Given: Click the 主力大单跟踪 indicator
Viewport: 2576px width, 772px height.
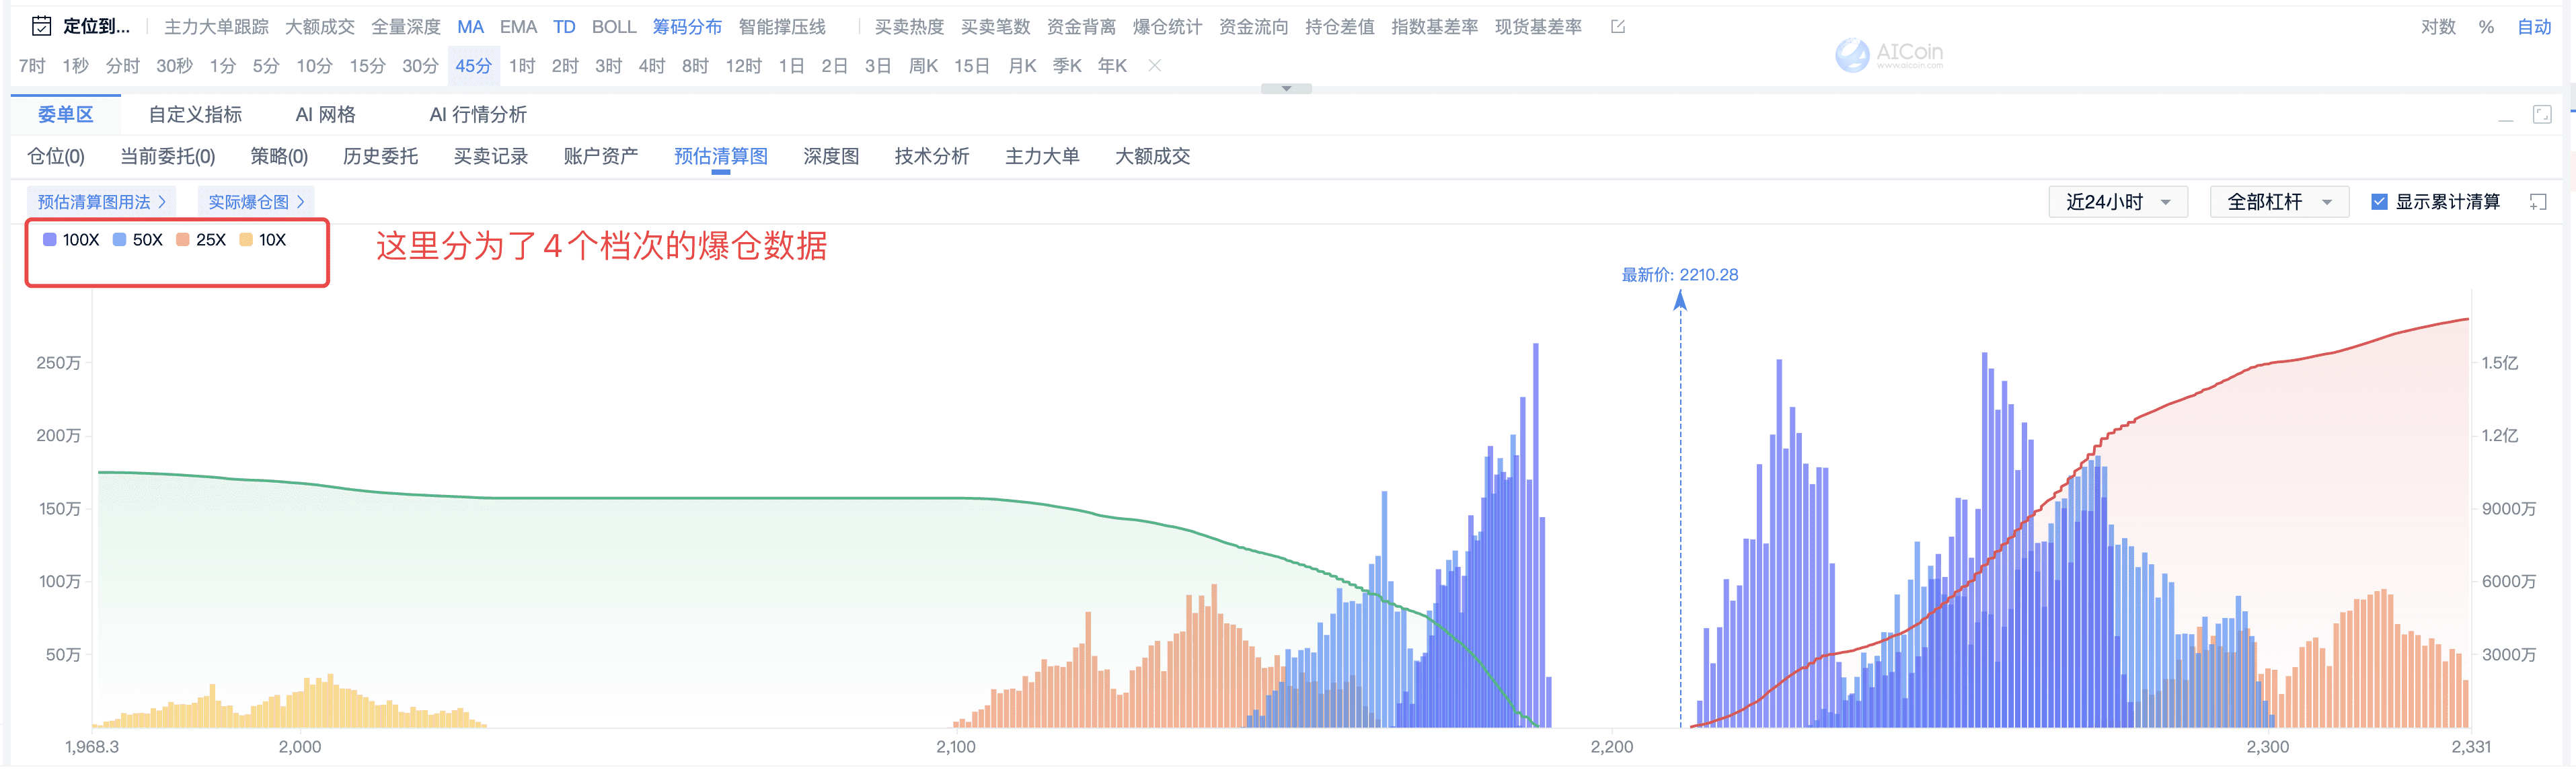Looking at the screenshot, I should coord(216,27).
